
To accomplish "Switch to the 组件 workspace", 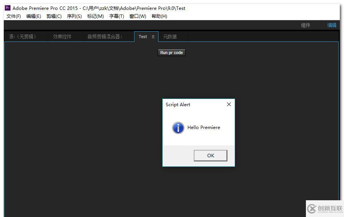I will 306,25.
